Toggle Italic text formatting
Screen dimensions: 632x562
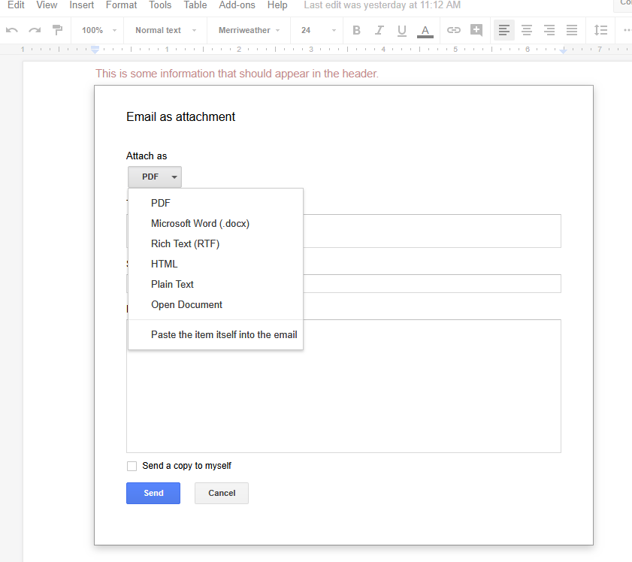point(379,30)
